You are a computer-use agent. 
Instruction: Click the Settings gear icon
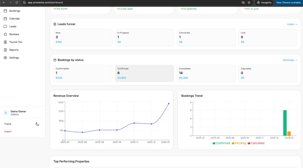click(x=5, y=58)
